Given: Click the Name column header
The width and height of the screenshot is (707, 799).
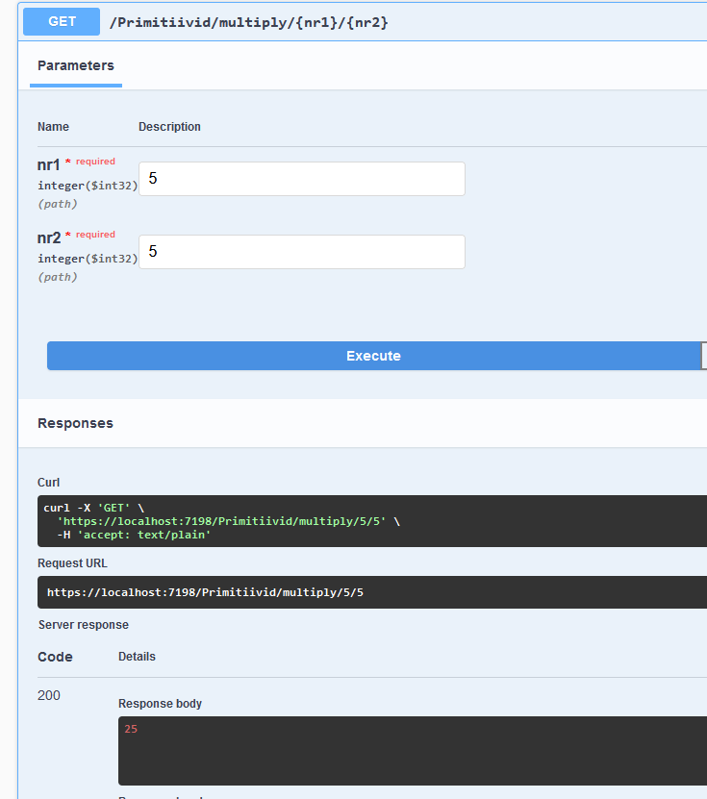Looking at the screenshot, I should coord(53,126).
